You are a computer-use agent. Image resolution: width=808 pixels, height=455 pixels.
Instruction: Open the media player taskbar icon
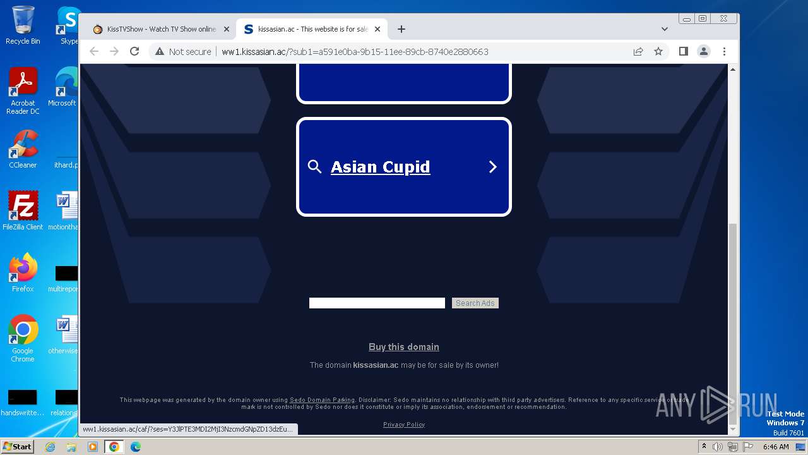[93, 447]
